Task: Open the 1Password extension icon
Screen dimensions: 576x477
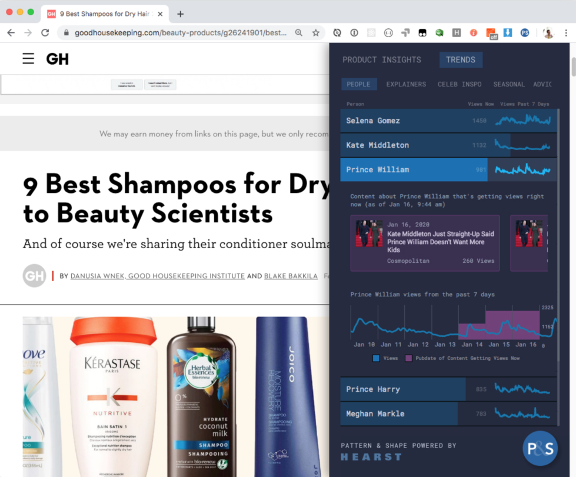Action: tap(354, 33)
